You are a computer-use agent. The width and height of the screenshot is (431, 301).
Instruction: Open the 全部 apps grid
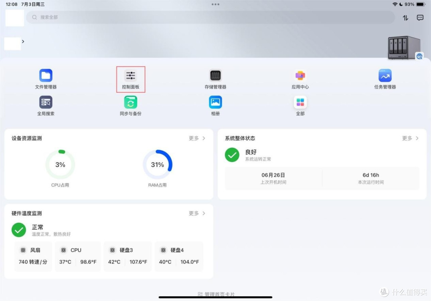point(300,105)
